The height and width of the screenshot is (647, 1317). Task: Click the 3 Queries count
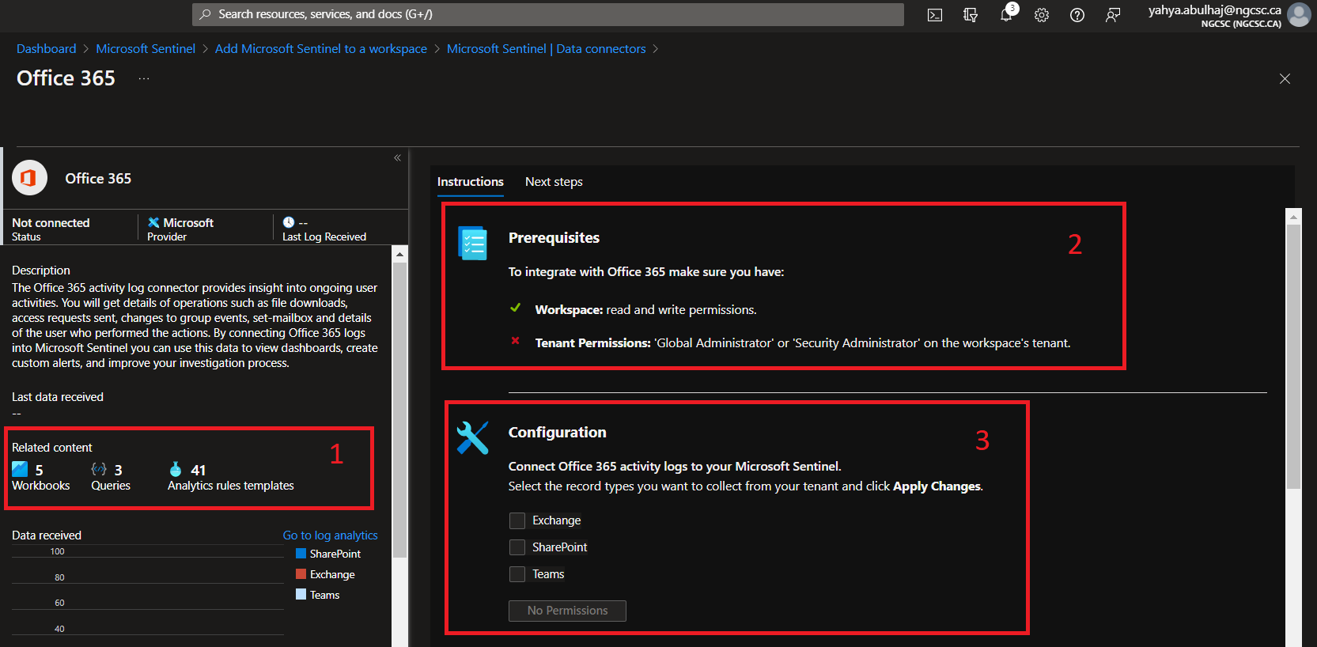click(x=118, y=470)
